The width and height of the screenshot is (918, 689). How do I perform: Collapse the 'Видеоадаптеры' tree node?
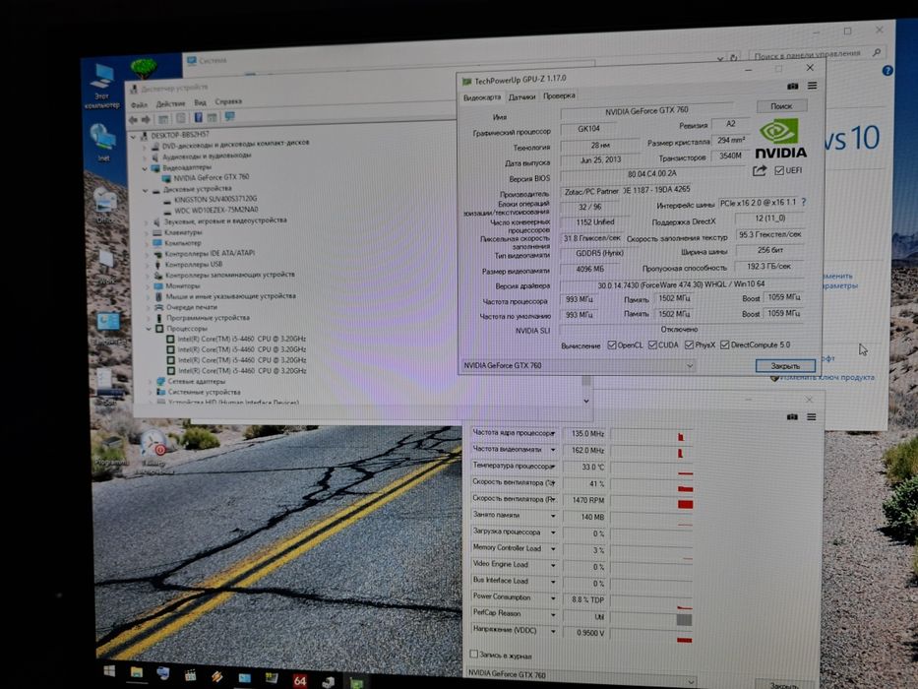coord(146,168)
